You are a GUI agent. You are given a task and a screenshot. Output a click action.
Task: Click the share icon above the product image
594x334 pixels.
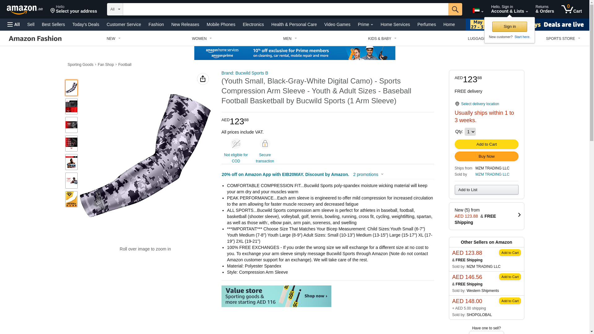click(203, 79)
